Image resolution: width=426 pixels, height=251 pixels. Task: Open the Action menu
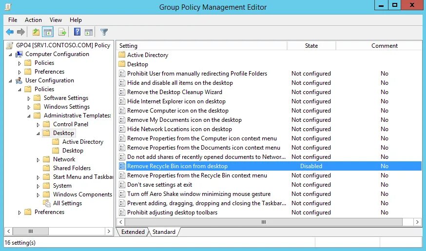pos(33,20)
